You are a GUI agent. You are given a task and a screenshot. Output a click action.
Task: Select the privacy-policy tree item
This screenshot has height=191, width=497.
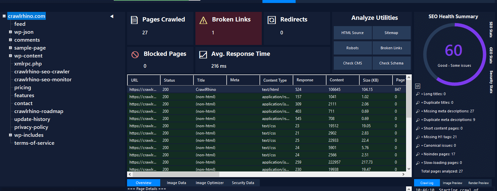pyautogui.click(x=31, y=127)
